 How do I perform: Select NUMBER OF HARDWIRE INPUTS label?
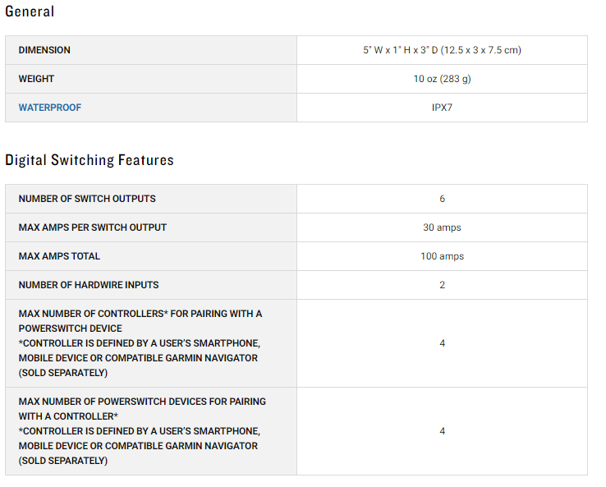[89, 285]
